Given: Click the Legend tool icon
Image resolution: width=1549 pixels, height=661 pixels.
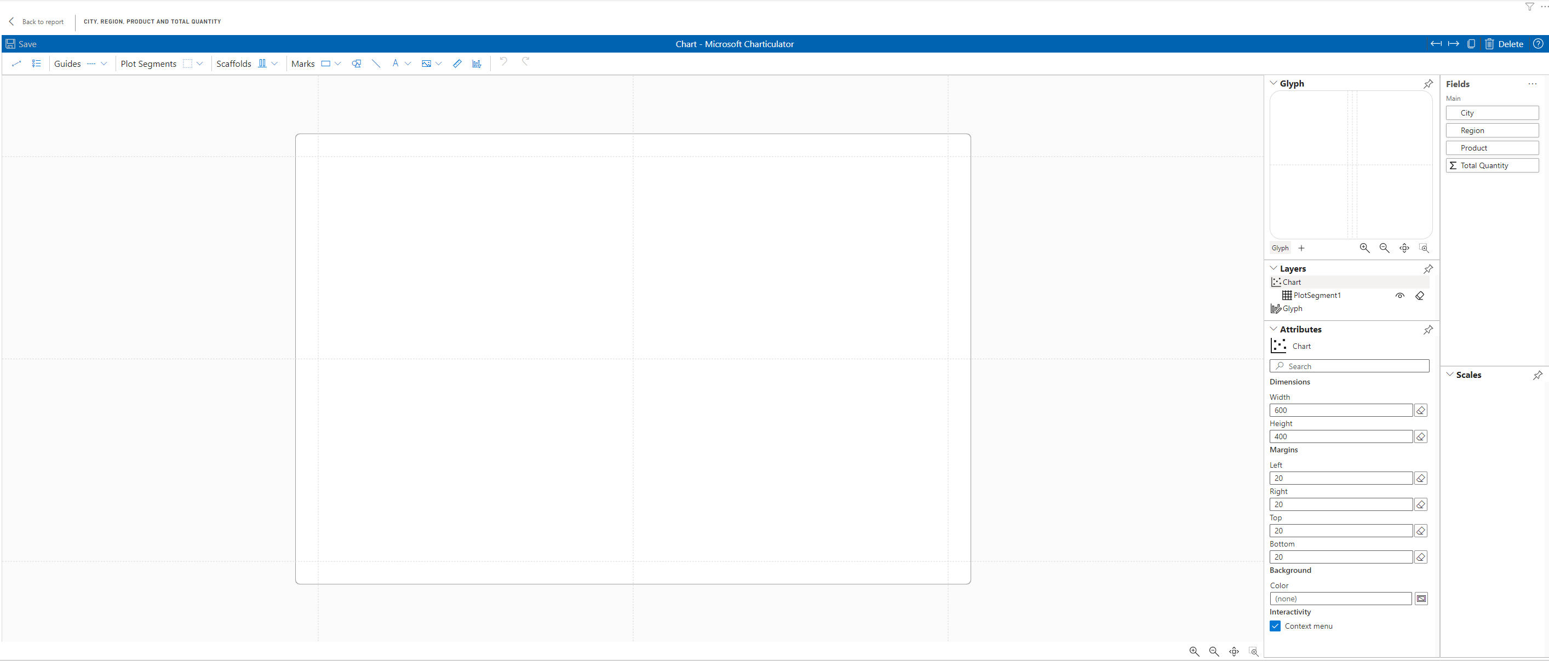Looking at the screenshot, I should [37, 63].
